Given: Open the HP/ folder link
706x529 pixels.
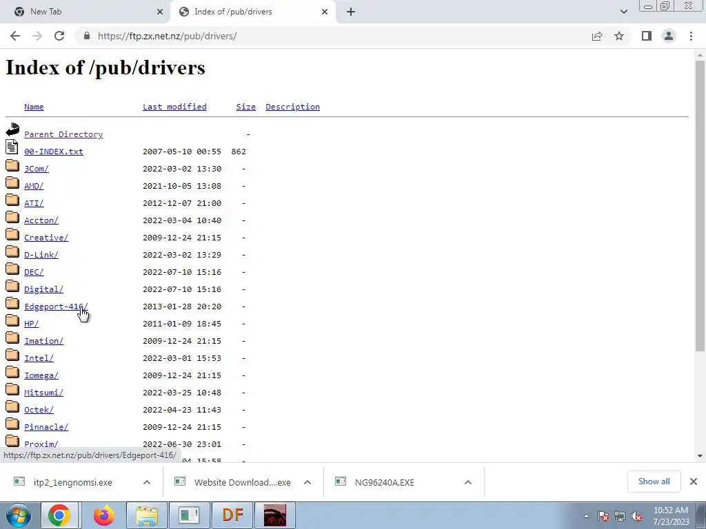Looking at the screenshot, I should pos(31,324).
